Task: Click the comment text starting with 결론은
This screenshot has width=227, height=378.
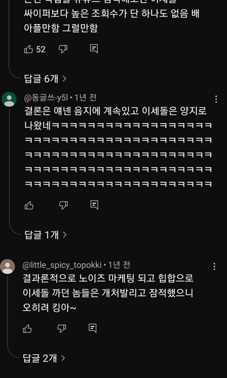Action: (x=115, y=111)
